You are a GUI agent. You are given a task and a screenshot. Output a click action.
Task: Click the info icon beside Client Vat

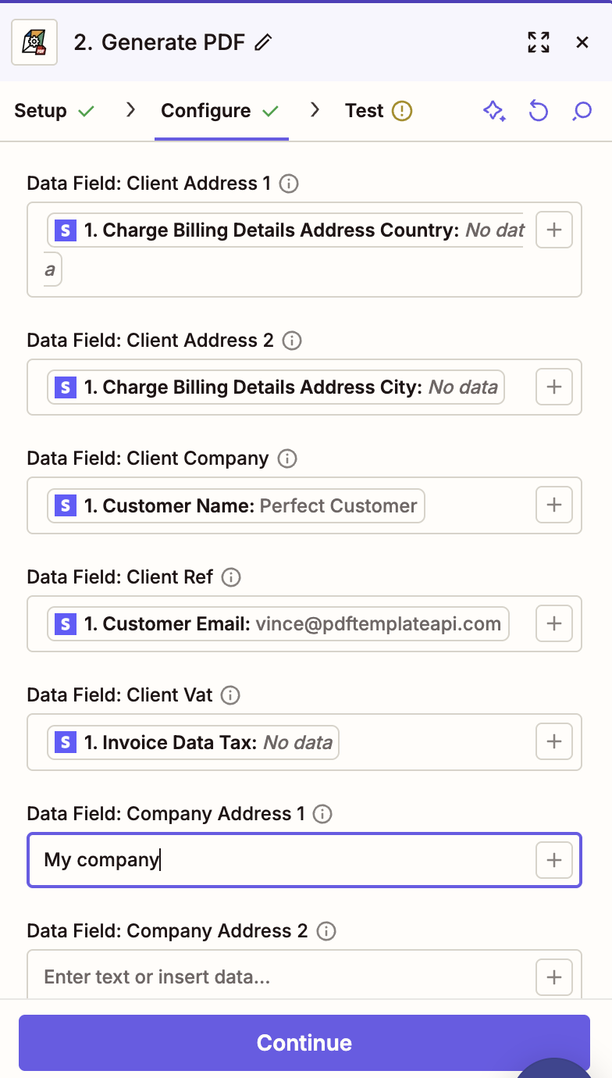pyautogui.click(x=230, y=695)
